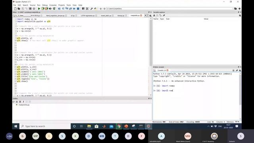
Task: Open the Source menu
Action: point(33,5)
